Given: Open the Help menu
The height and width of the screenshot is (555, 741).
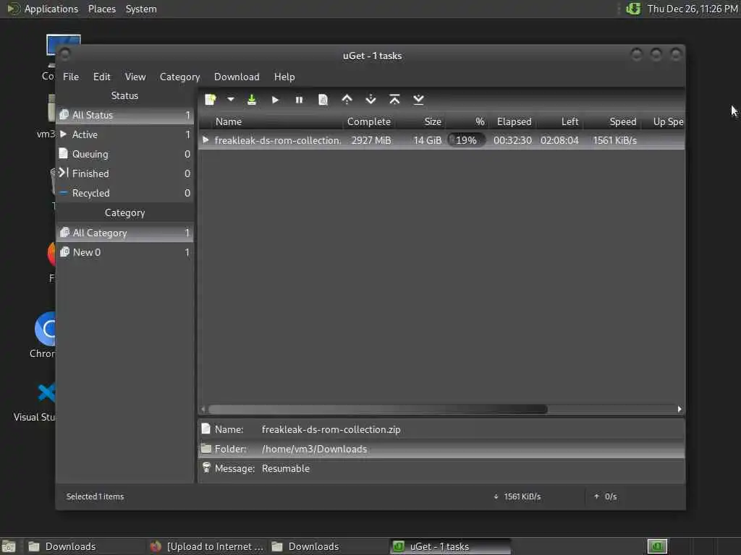Looking at the screenshot, I should coord(284,77).
